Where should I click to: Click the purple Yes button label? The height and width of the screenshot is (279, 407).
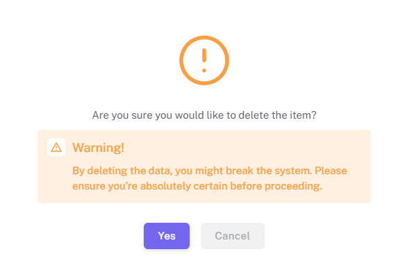click(x=167, y=236)
